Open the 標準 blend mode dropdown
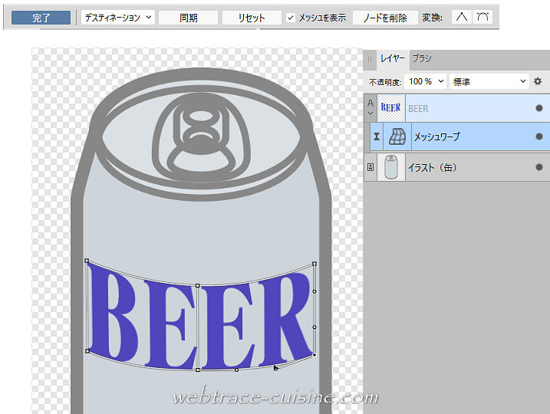The height and width of the screenshot is (414, 550). coord(489,81)
